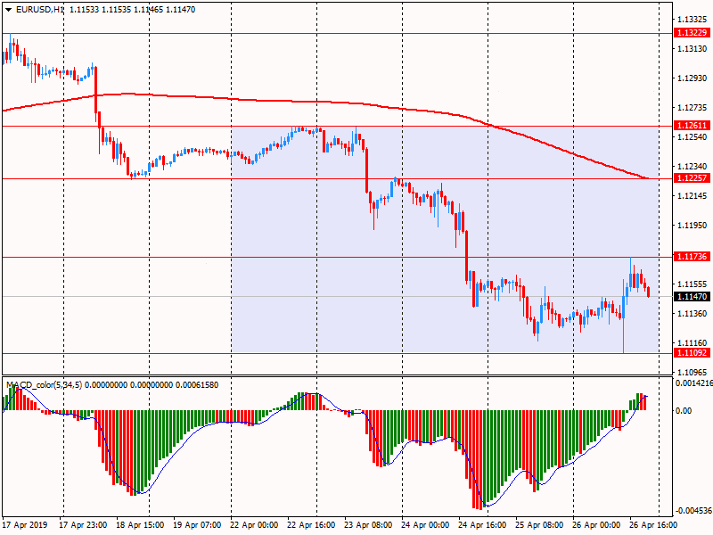Viewport: 713px width, 535px height.
Task: Click the 1.11360 price scale value
Action: pos(693,314)
